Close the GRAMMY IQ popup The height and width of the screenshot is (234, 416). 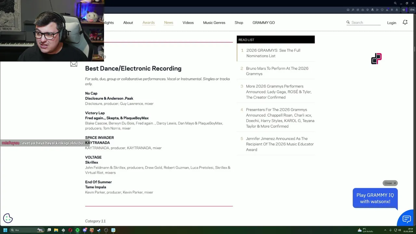point(390,183)
